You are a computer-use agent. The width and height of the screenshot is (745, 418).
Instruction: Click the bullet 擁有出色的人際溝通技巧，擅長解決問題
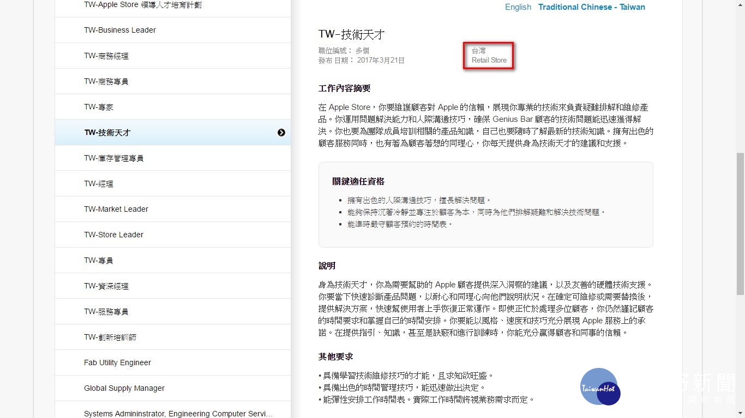pos(419,200)
